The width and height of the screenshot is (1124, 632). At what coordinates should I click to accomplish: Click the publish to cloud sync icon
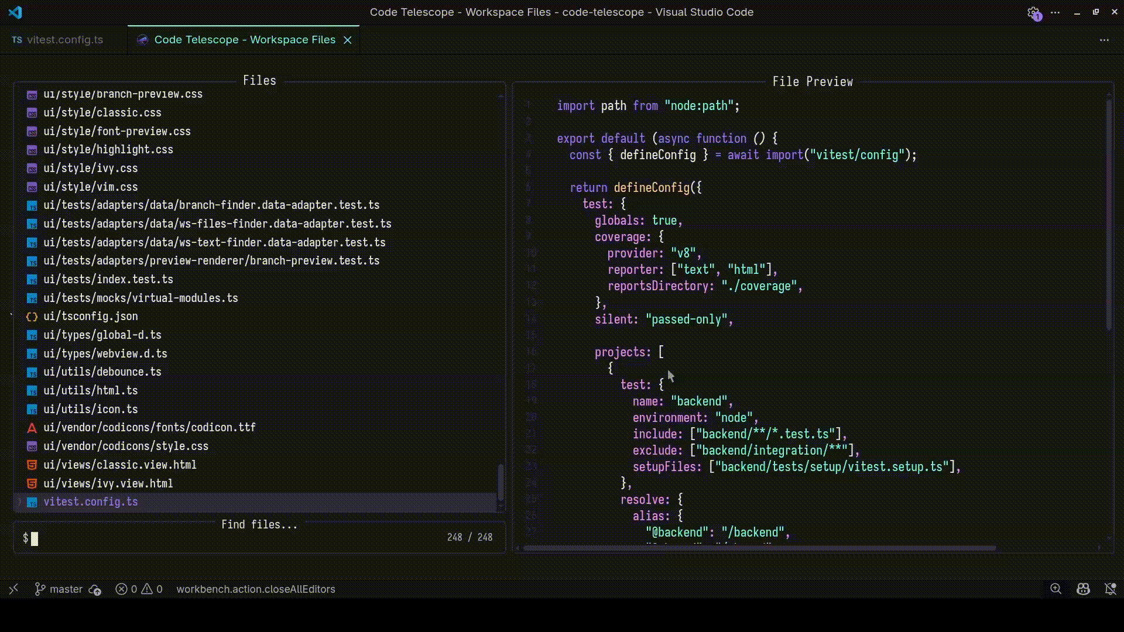(95, 590)
